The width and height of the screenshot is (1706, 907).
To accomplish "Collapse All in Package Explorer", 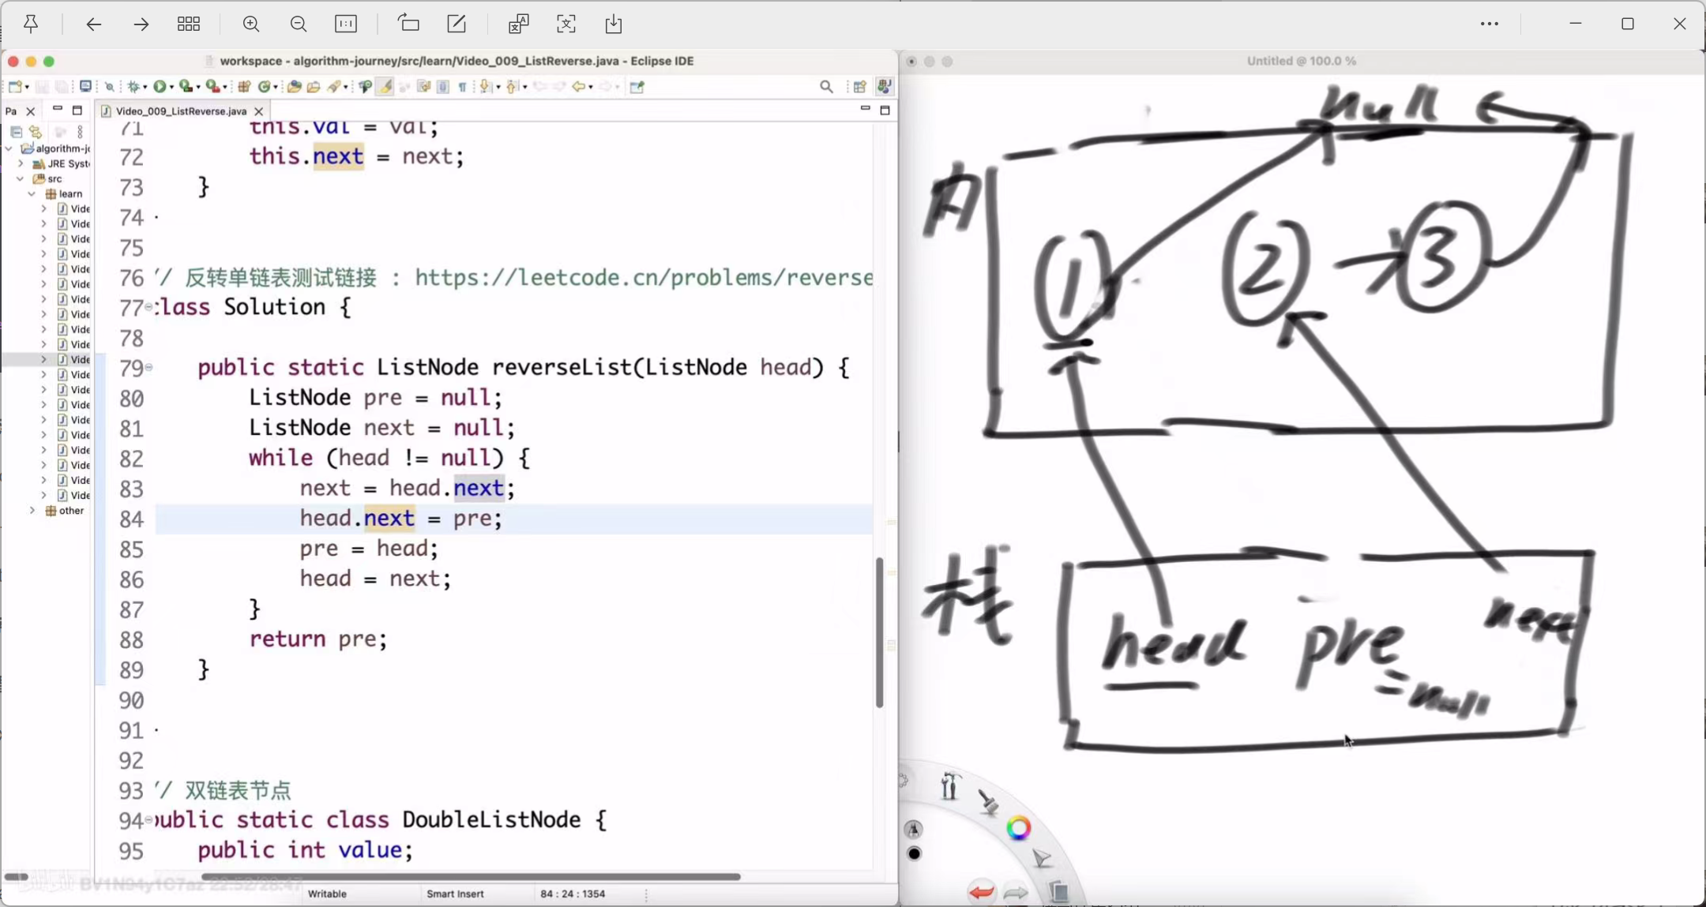I will [x=16, y=132].
